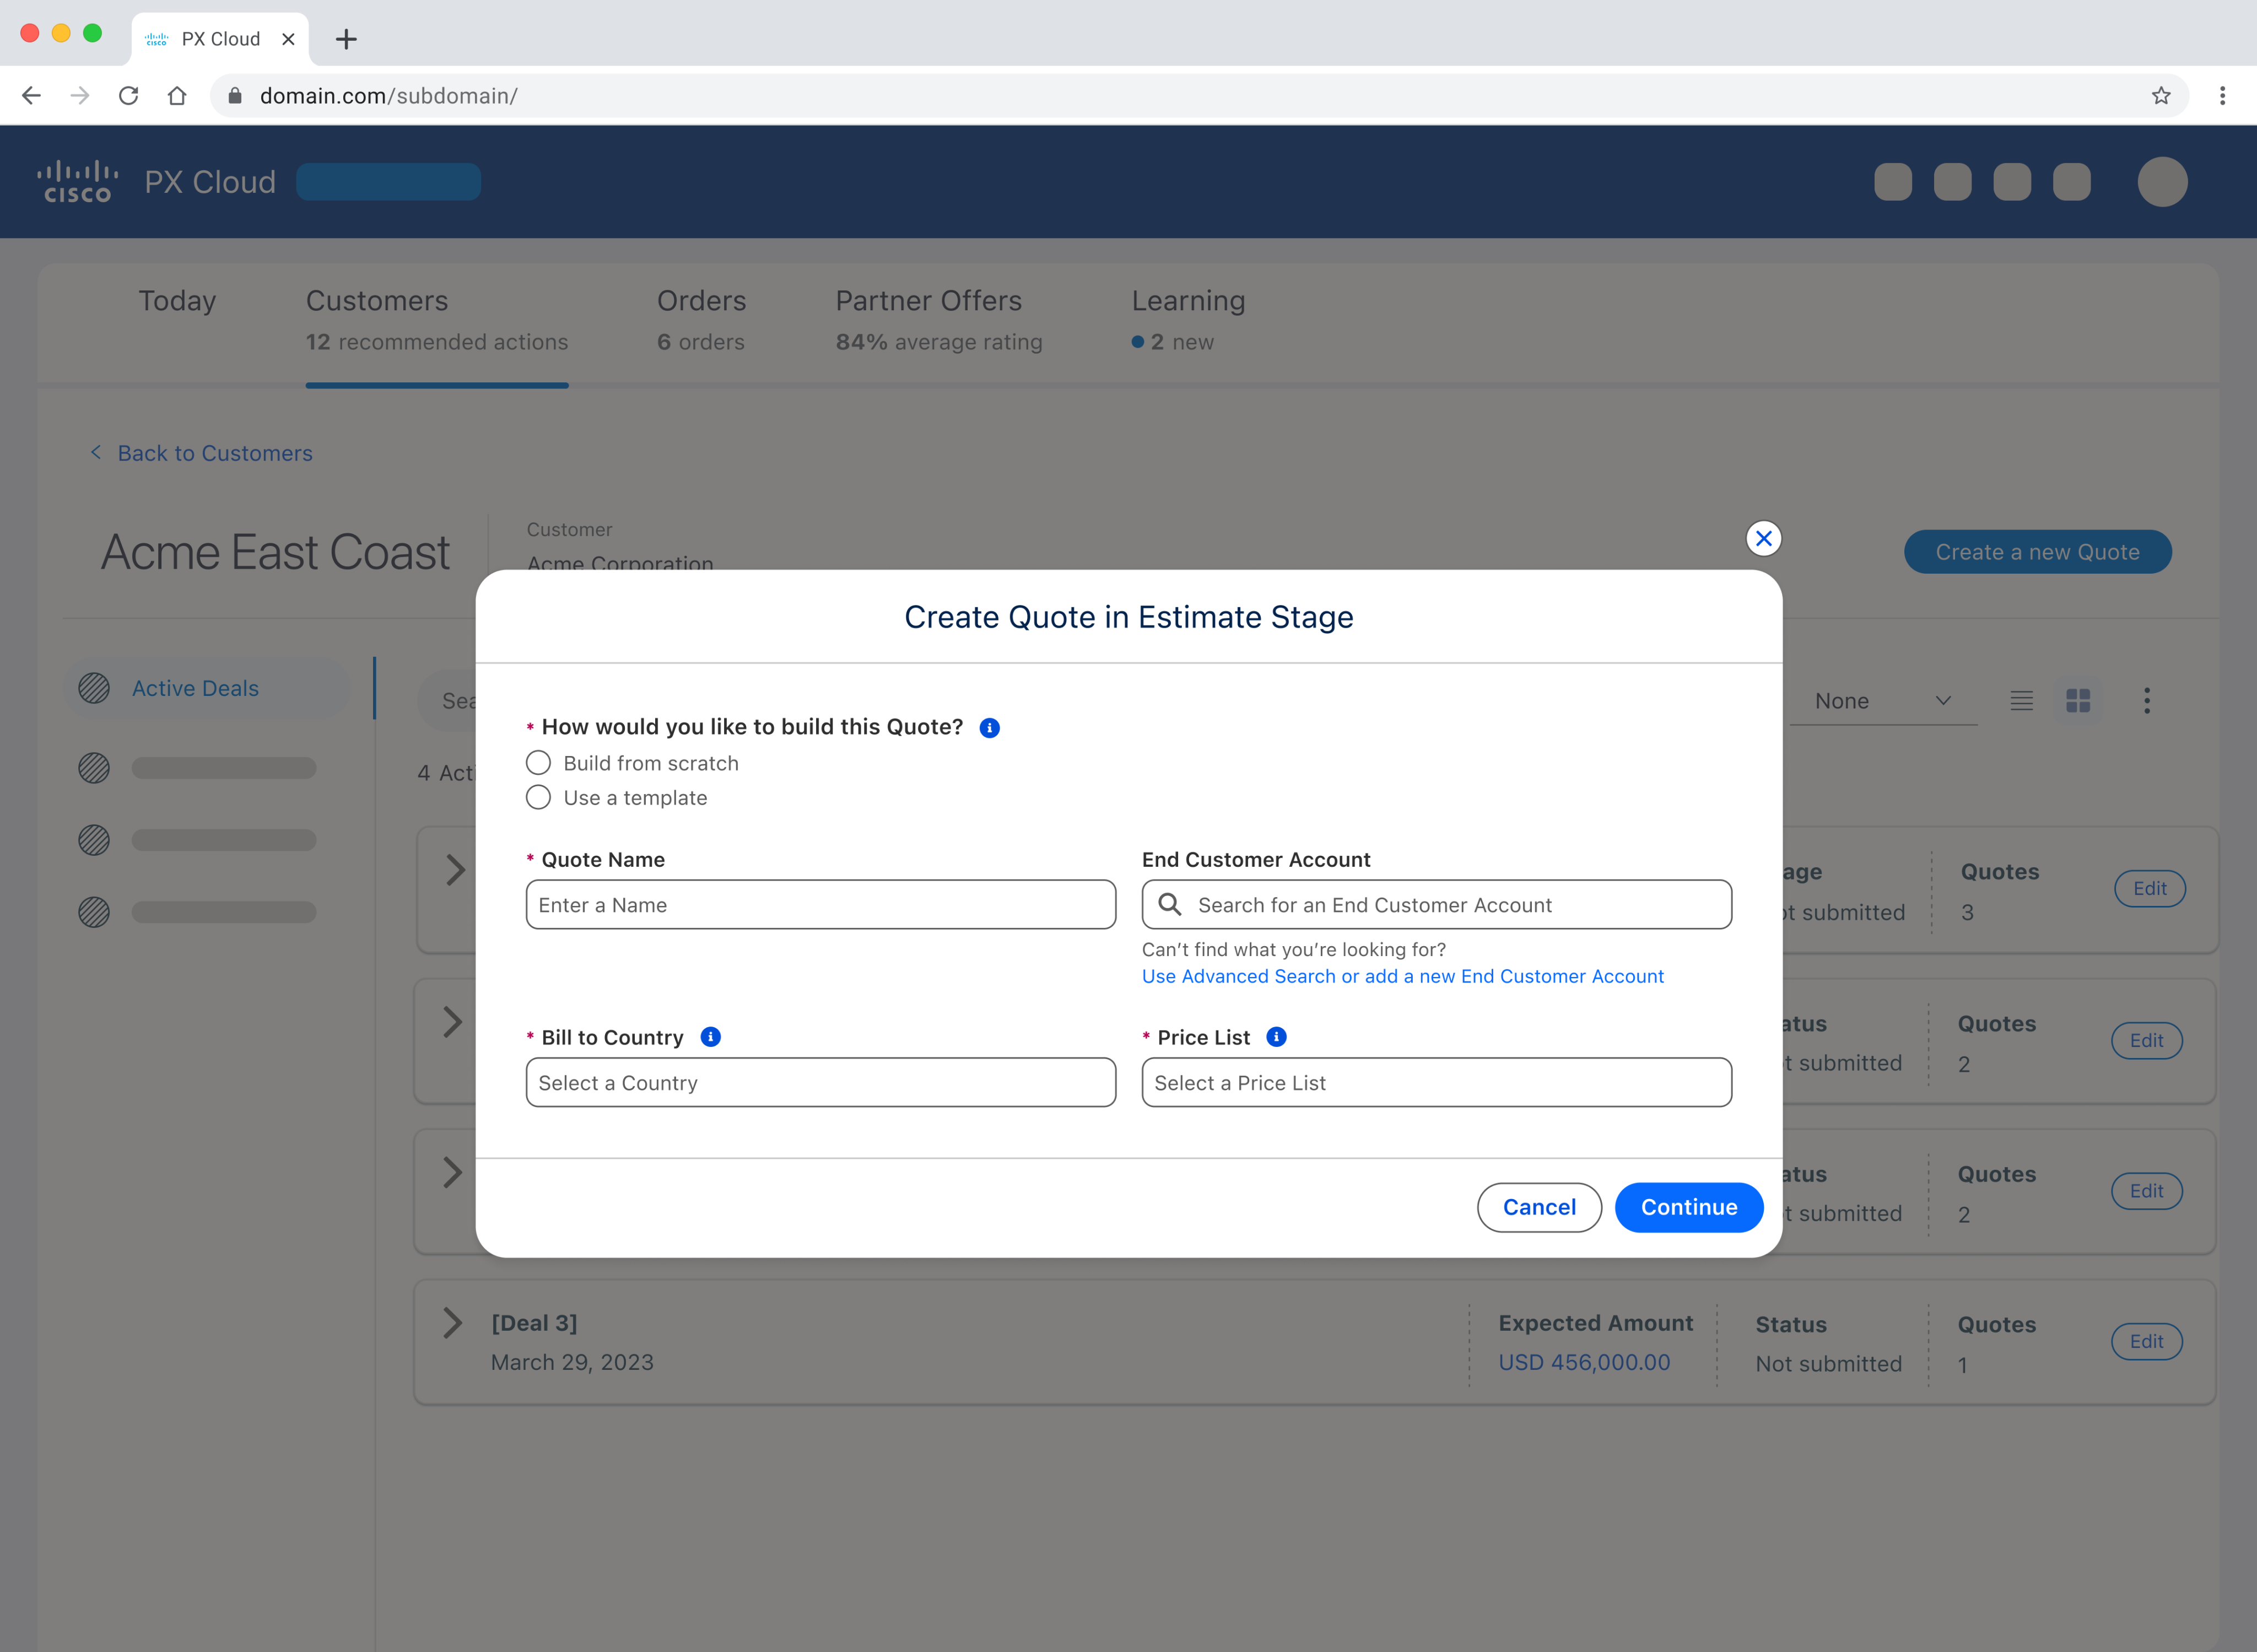2257x1652 pixels.
Task: Open the vertical three-dot options menu
Action: tap(2146, 701)
